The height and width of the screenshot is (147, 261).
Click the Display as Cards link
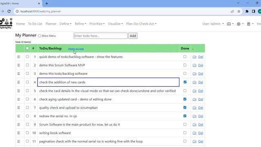pos(76,49)
